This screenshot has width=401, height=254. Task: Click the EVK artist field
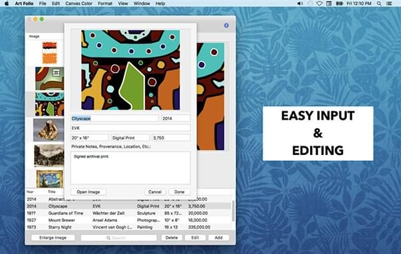(x=130, y=128)
